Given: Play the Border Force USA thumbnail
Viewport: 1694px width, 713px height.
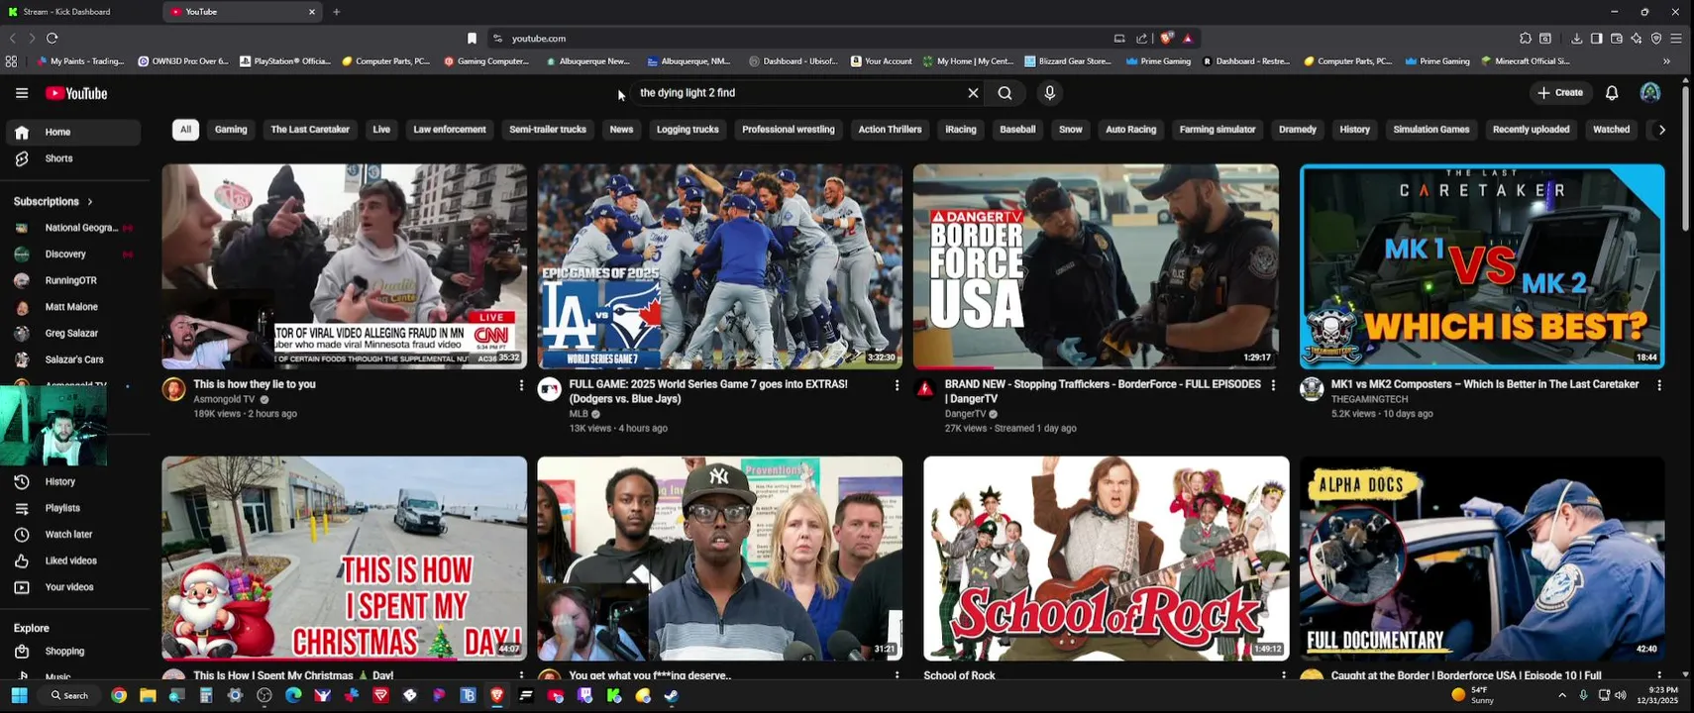Looking at the screenshot, I should click(x=1096, y=266).
